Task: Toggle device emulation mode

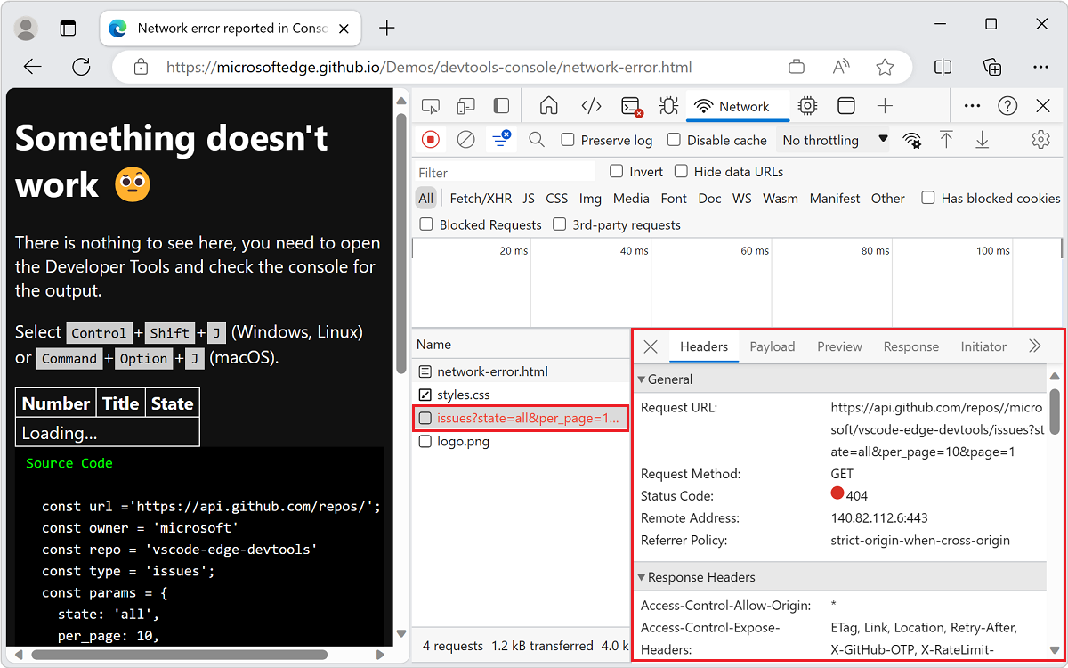Action: pyautogui.click(x=465, y=105)
